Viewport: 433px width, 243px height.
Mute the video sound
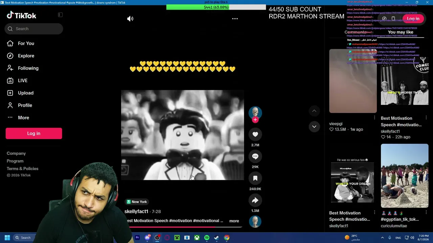click(x=130, y=19)
